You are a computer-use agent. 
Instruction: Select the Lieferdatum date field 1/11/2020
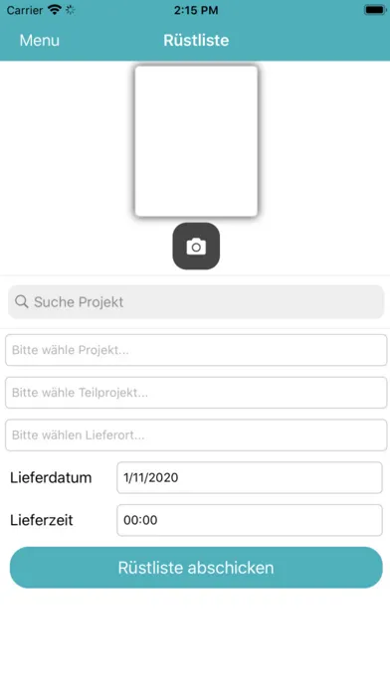[x=250, y=477]
